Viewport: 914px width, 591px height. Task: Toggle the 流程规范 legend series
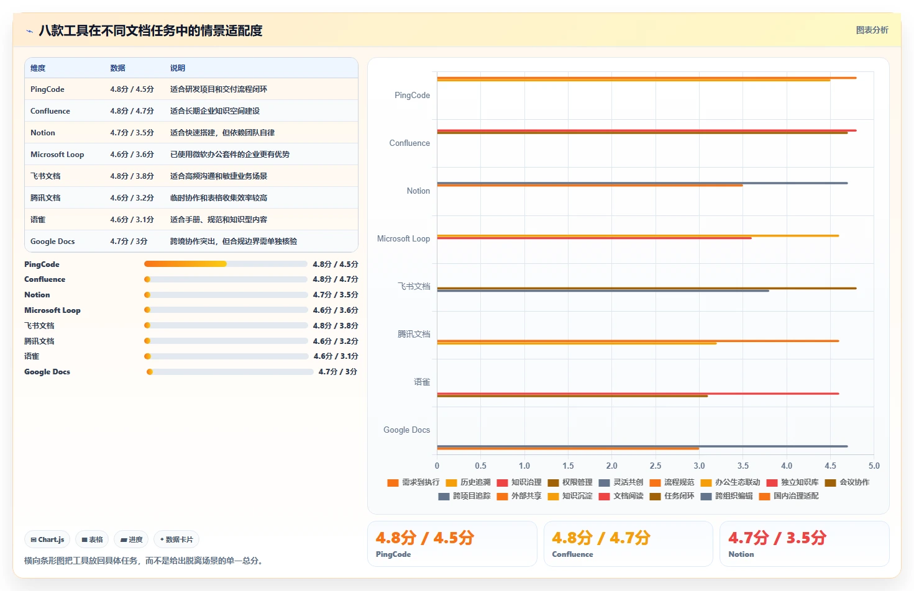pos(672,482)
